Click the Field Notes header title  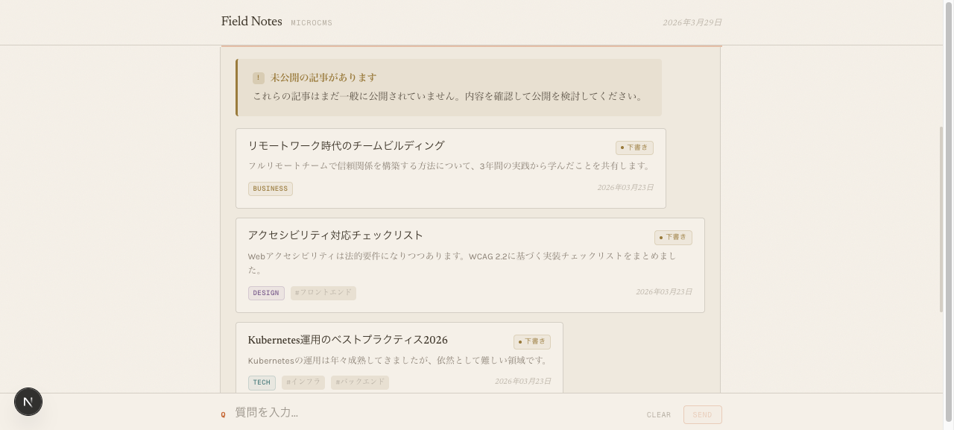(x=251, y=22)
